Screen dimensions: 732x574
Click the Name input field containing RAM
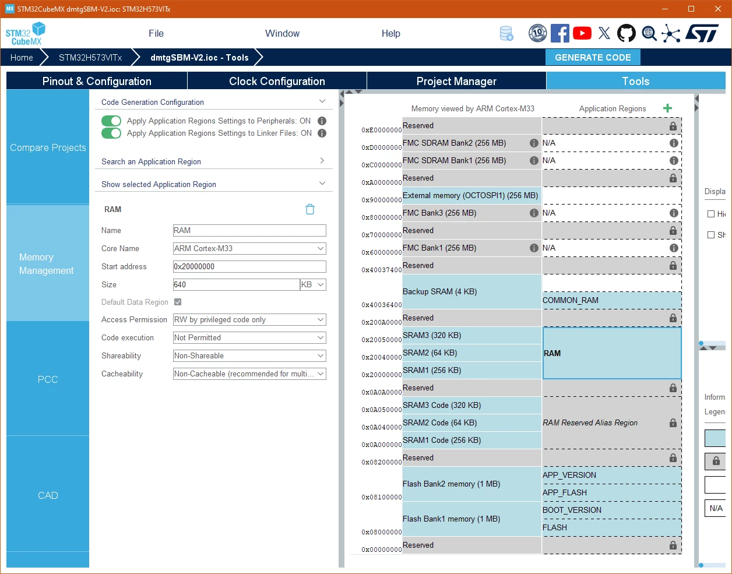tap(249, 230)
